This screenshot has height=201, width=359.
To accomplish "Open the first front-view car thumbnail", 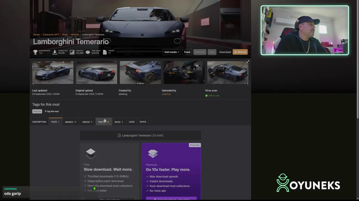I will (53, 72).
